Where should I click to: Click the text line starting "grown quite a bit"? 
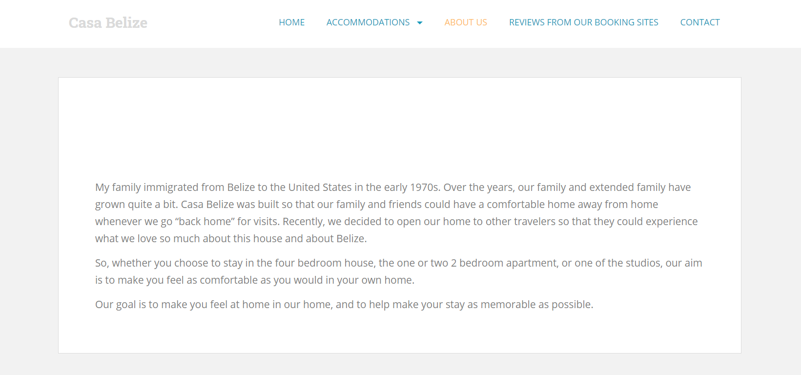pyautogui.click(x=376, y=205)
